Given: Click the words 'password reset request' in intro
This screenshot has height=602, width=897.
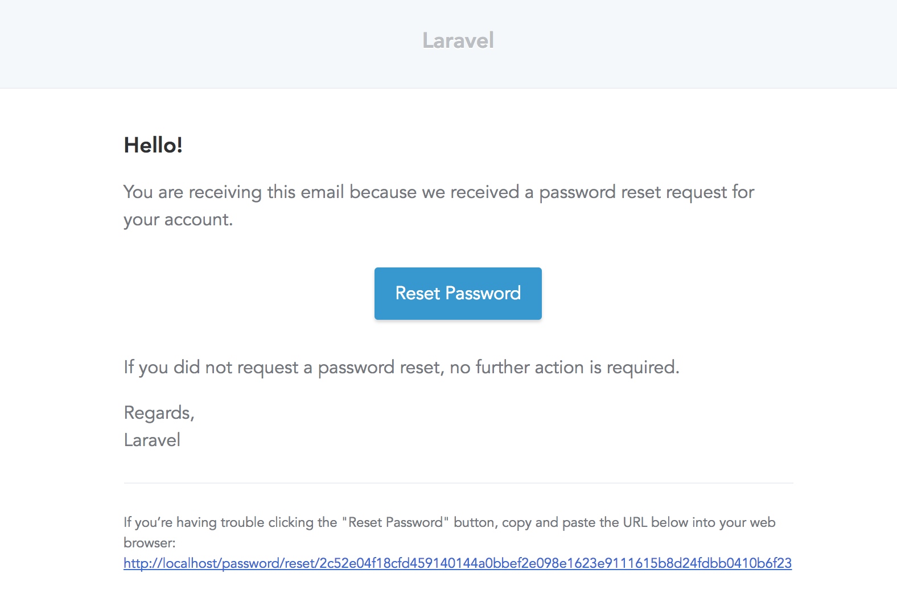Looking at the screenshot, I should pyautogui.click(x=633, y=193).
